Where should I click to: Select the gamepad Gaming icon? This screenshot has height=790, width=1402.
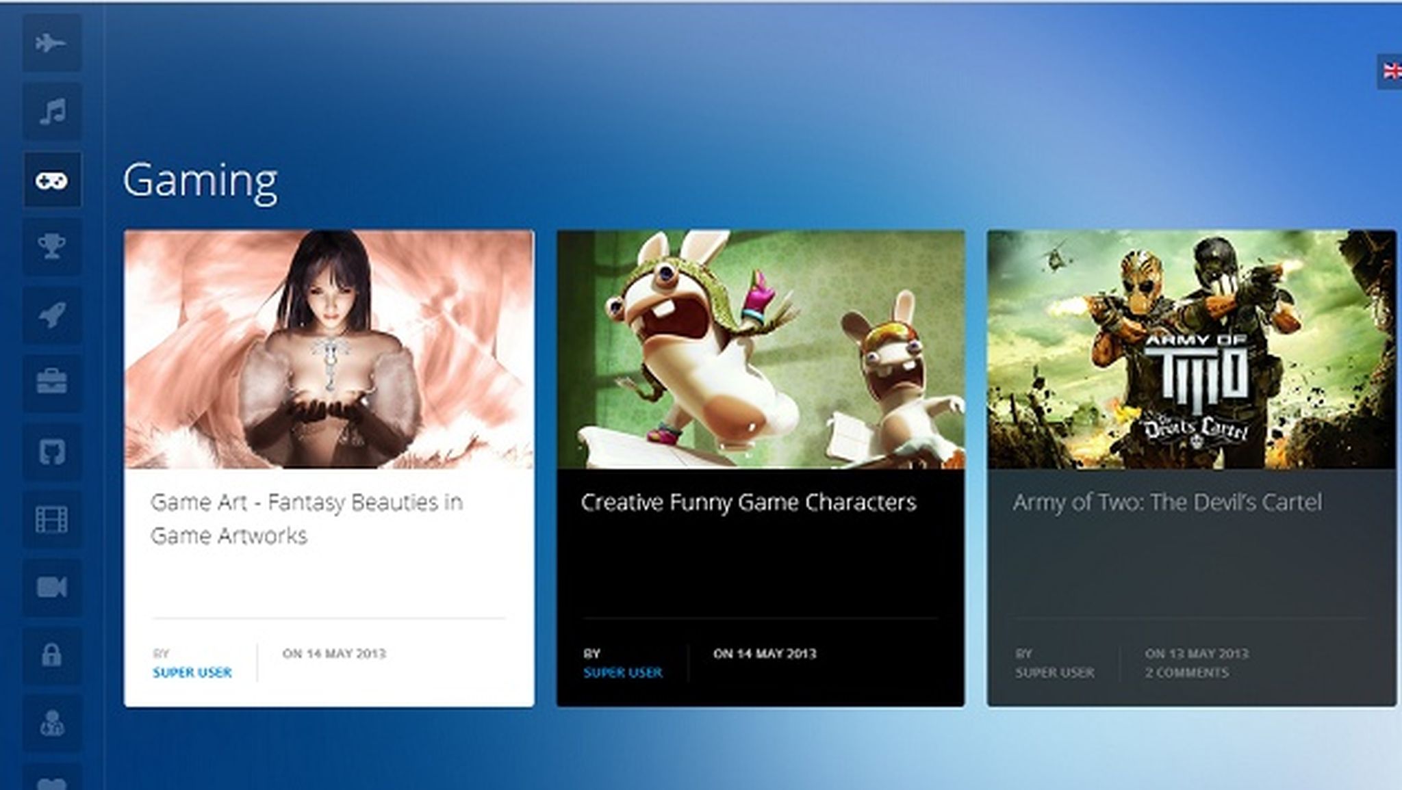pos(51,180)
